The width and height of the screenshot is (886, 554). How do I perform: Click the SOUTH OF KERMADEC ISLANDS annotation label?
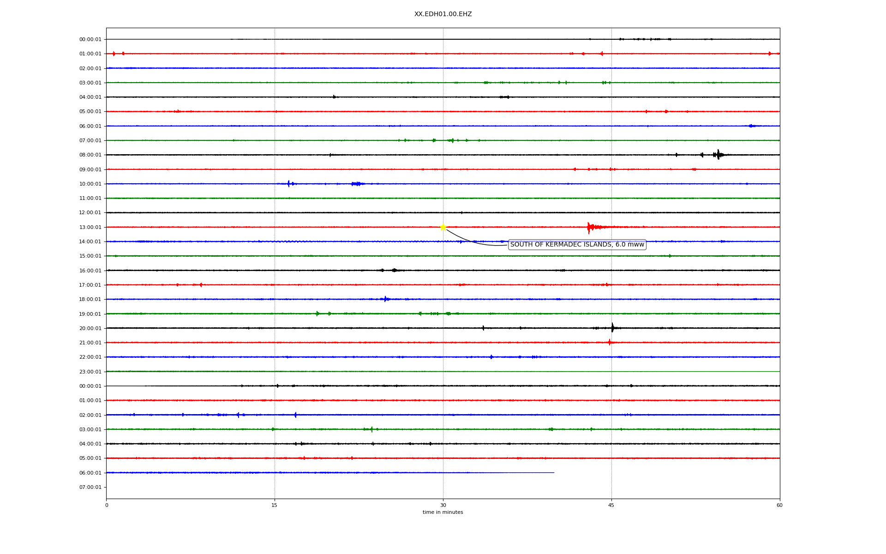coord(577,245)
